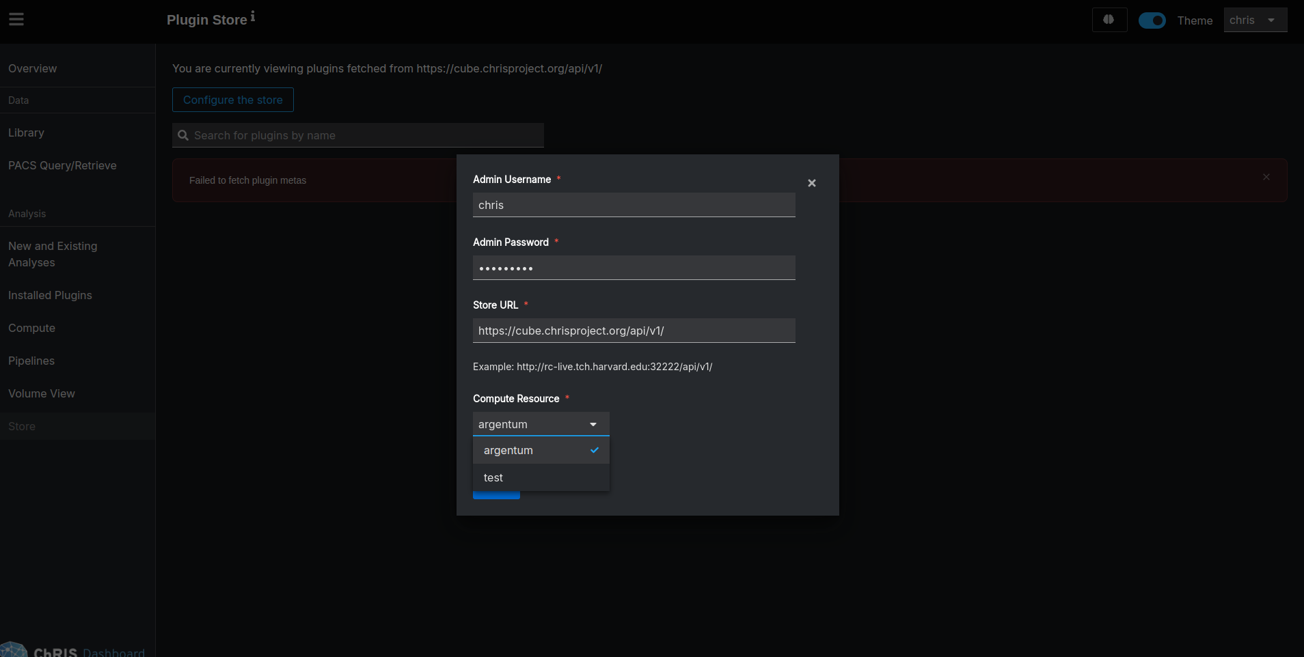Image resolution: width=1304 pixels, height=657 pixels.
Task: Edit the Store URL field
Action: (634, 331)
